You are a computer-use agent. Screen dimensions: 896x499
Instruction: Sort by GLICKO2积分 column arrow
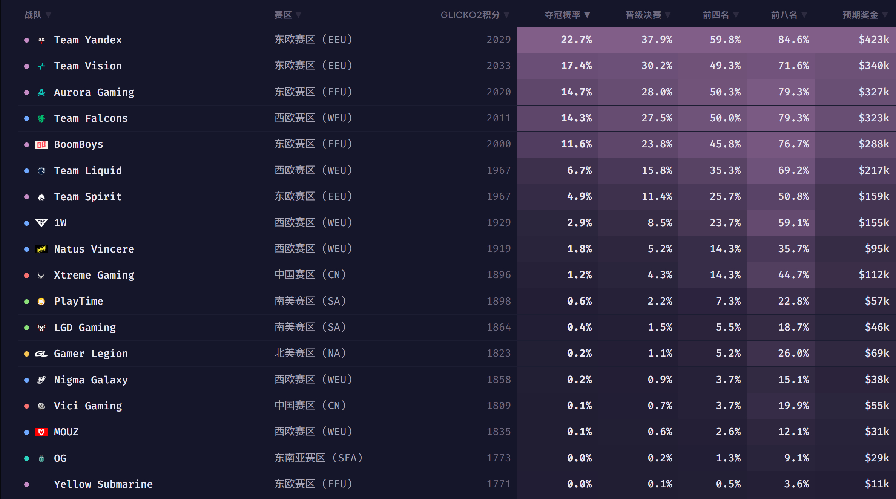(506, 15)
